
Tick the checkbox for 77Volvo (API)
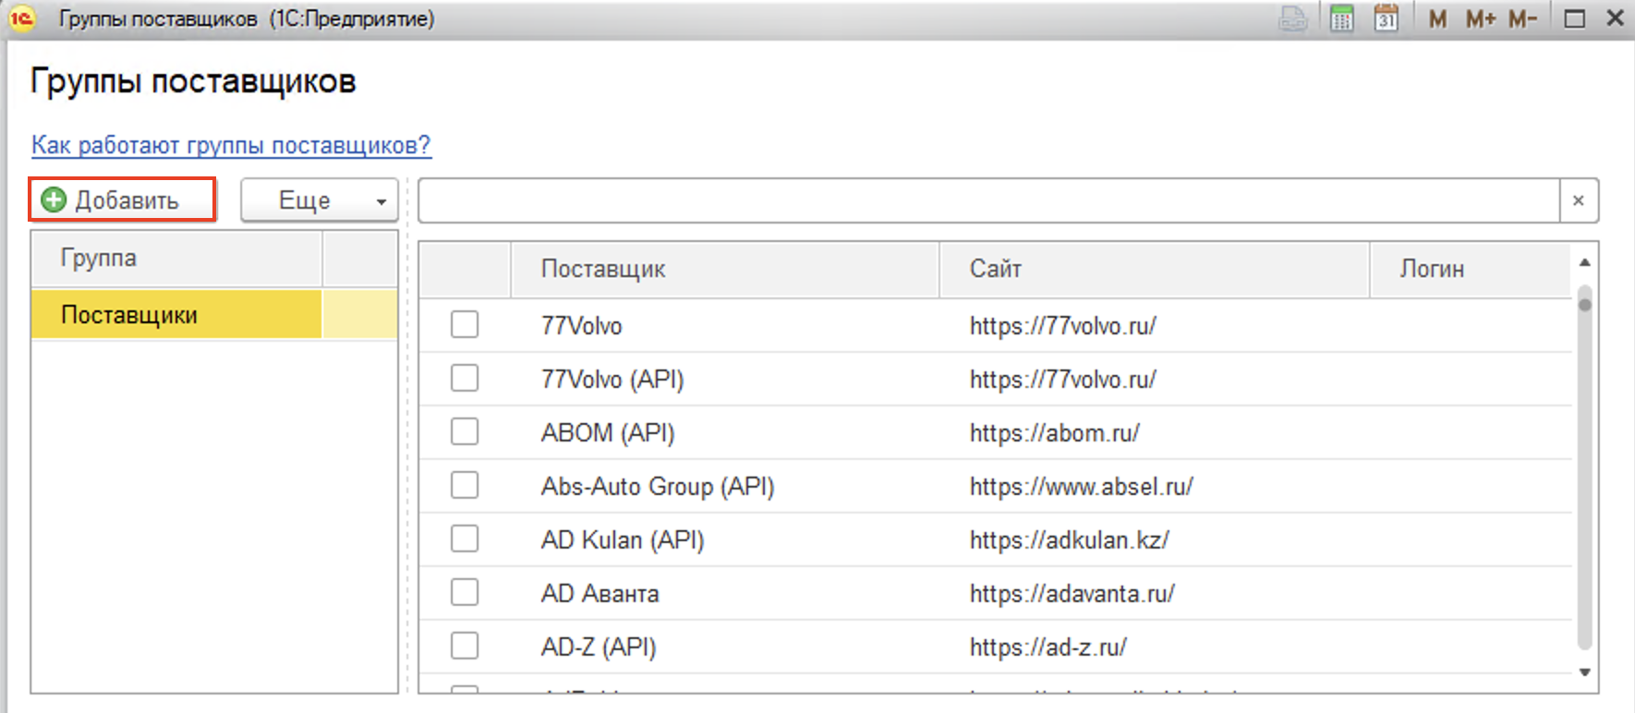[x=465, y=378]
